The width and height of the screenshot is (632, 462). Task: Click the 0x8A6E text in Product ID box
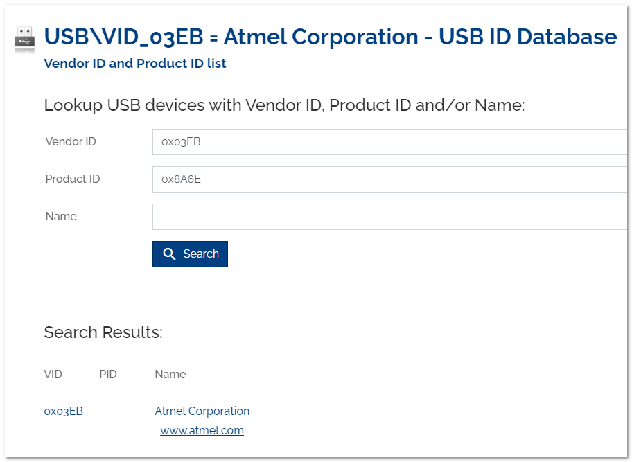[181, 179]
